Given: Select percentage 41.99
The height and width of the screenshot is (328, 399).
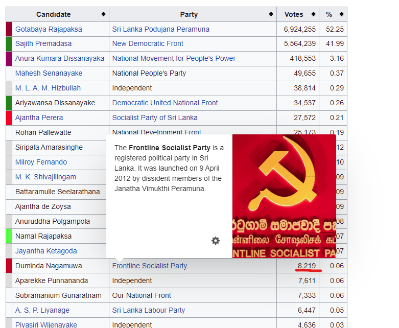Looking at the screenshot, I should tap(335, 43).
